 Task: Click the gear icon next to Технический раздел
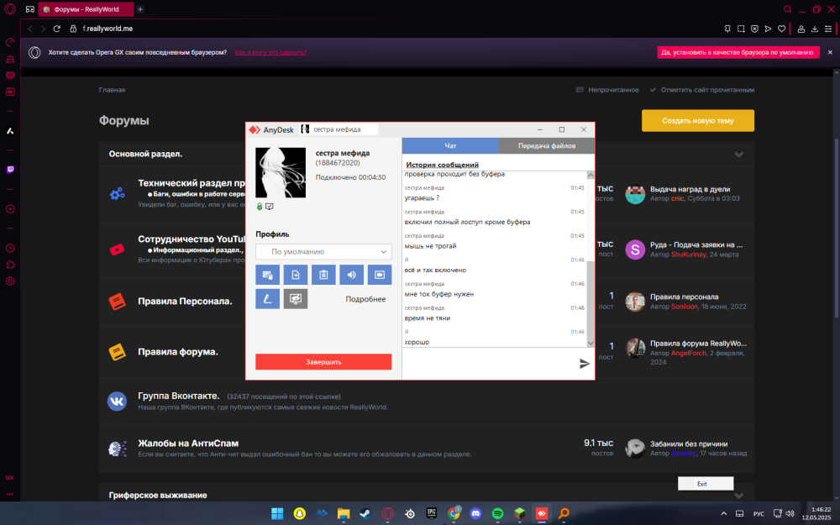coord(115,193)
